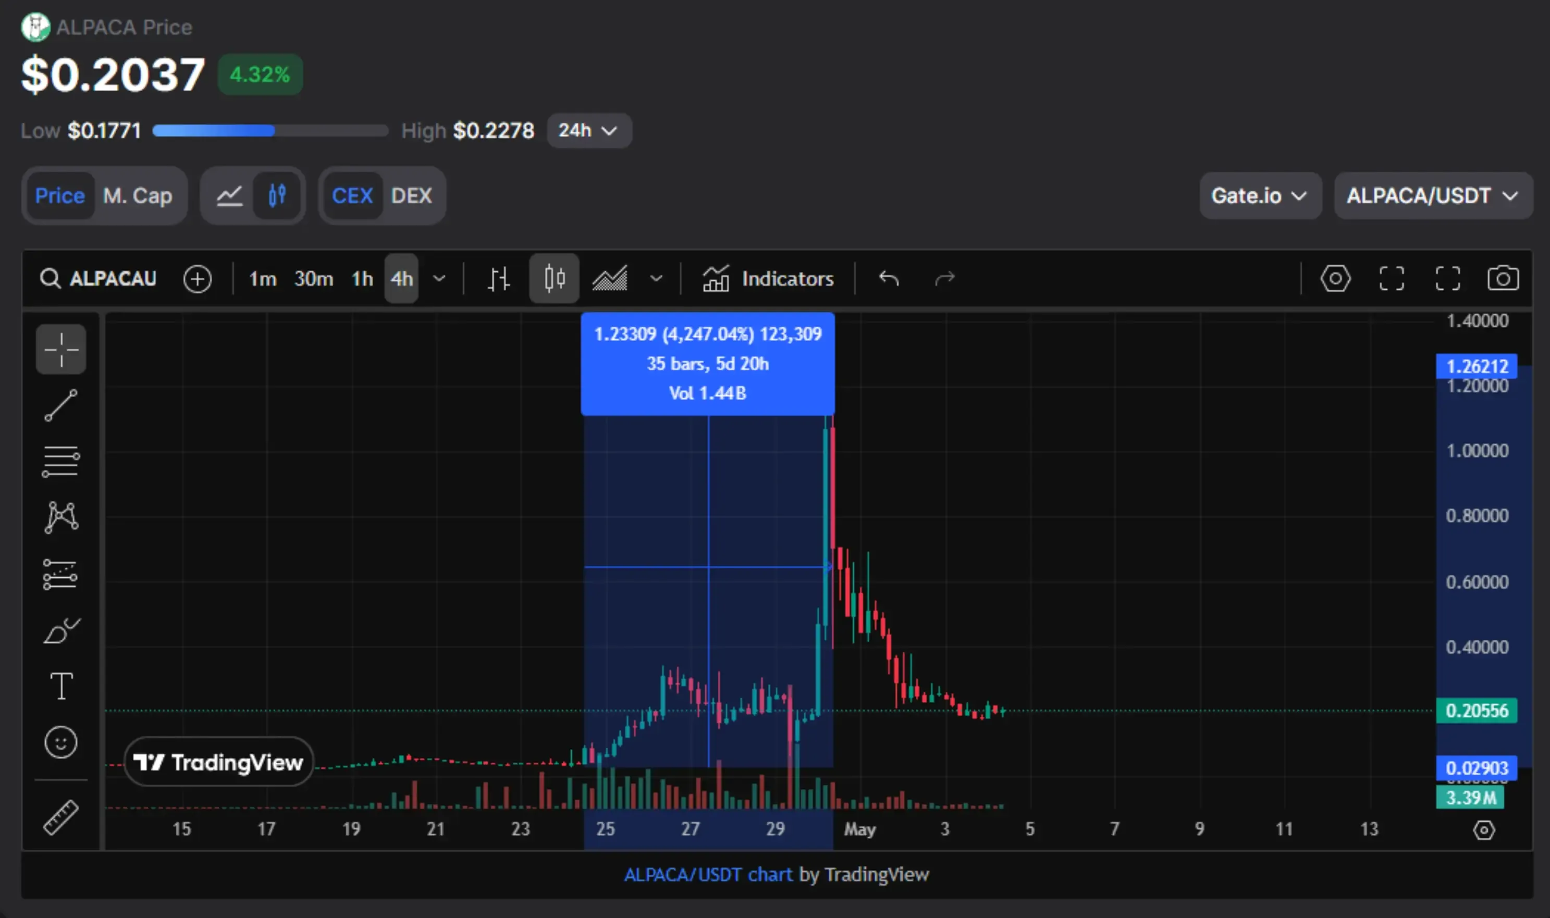Viewport: 1550px width, 918px height.
Task: Select the measure ruler tool
Action: (x=60, y=815)
